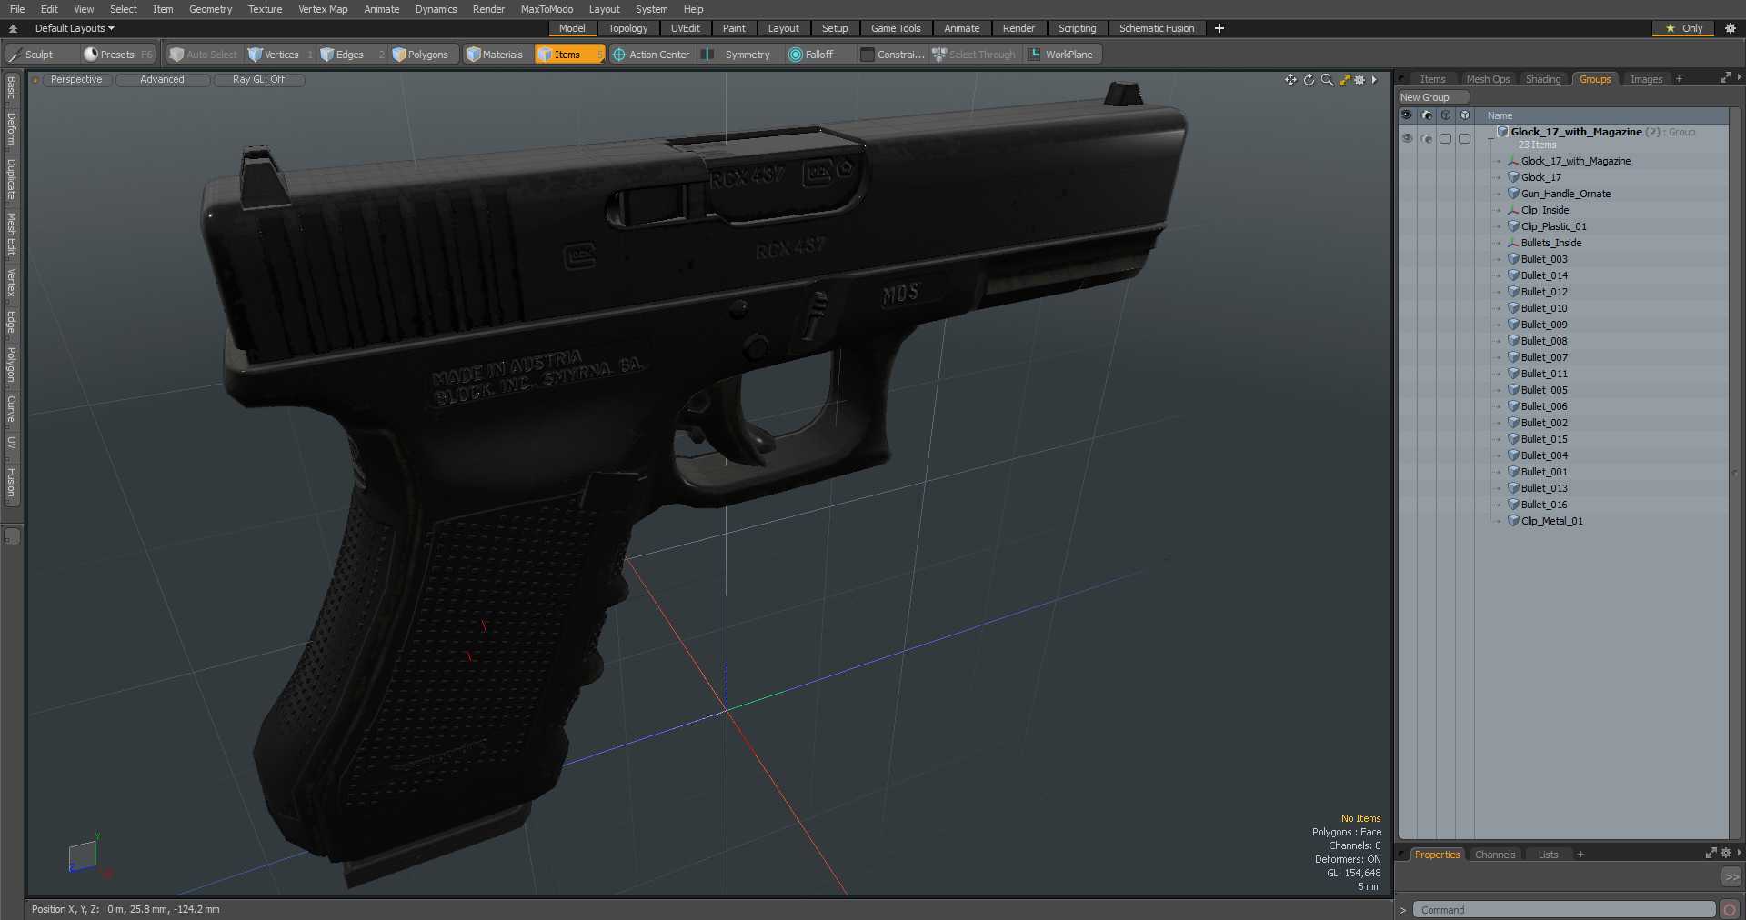Open the Mesh Ops panel tab
1746x920 pixels.
[1488, 79]
